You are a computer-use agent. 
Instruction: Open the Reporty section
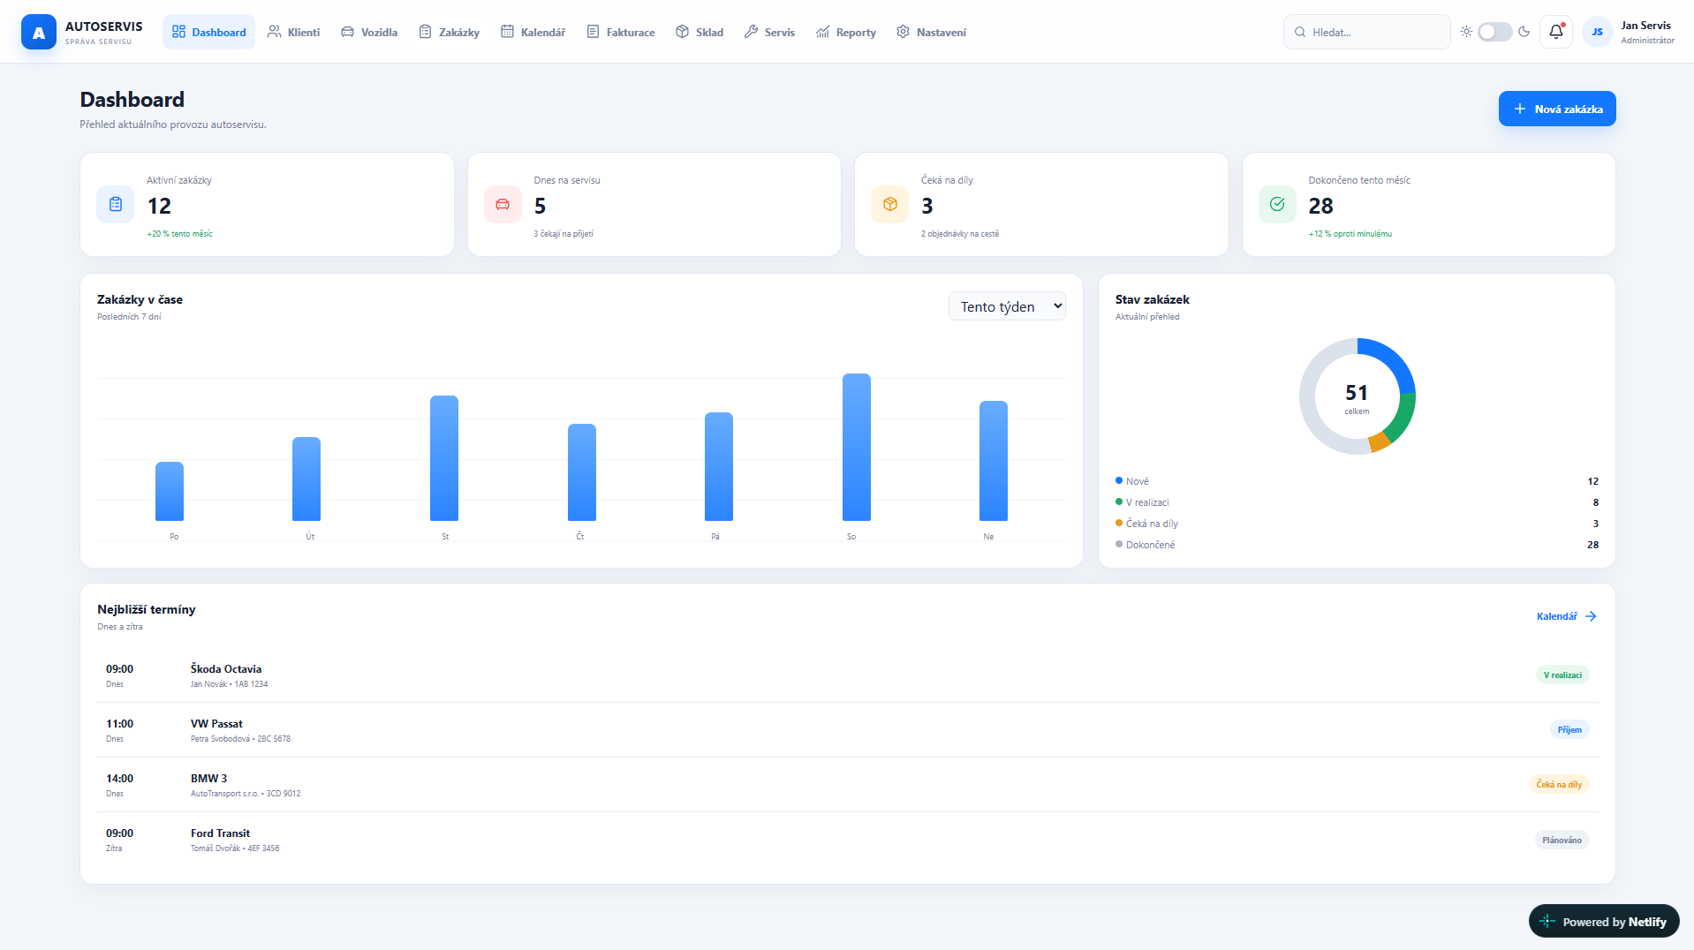pyautogui.click(x=846, y=32)
